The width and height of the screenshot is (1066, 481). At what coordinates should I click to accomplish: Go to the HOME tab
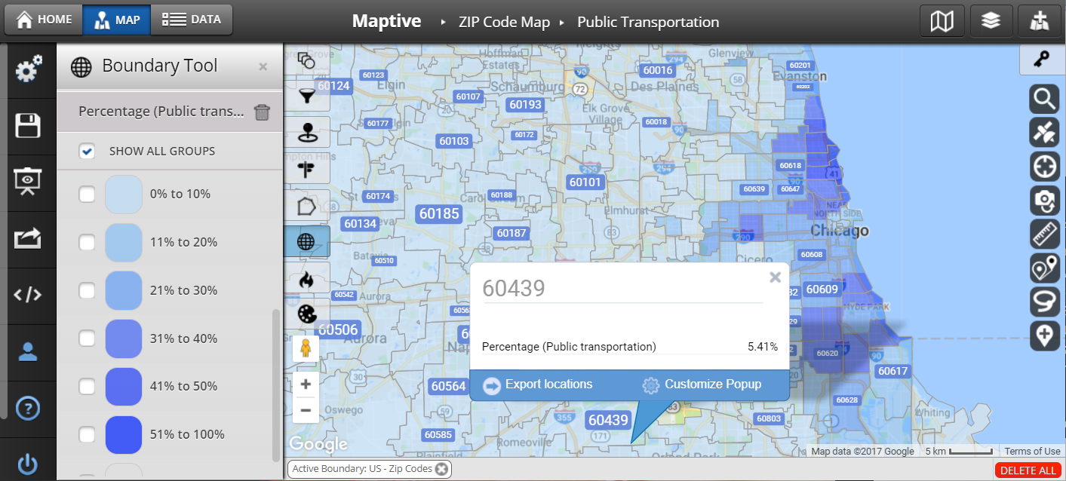[44, 20]
